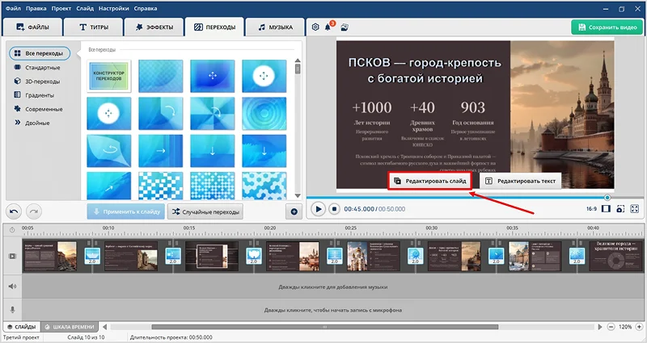Toggle preview frame layout icon
Image resolution: width=647 pixels, height=343 pixels.
tap(606, 209)
